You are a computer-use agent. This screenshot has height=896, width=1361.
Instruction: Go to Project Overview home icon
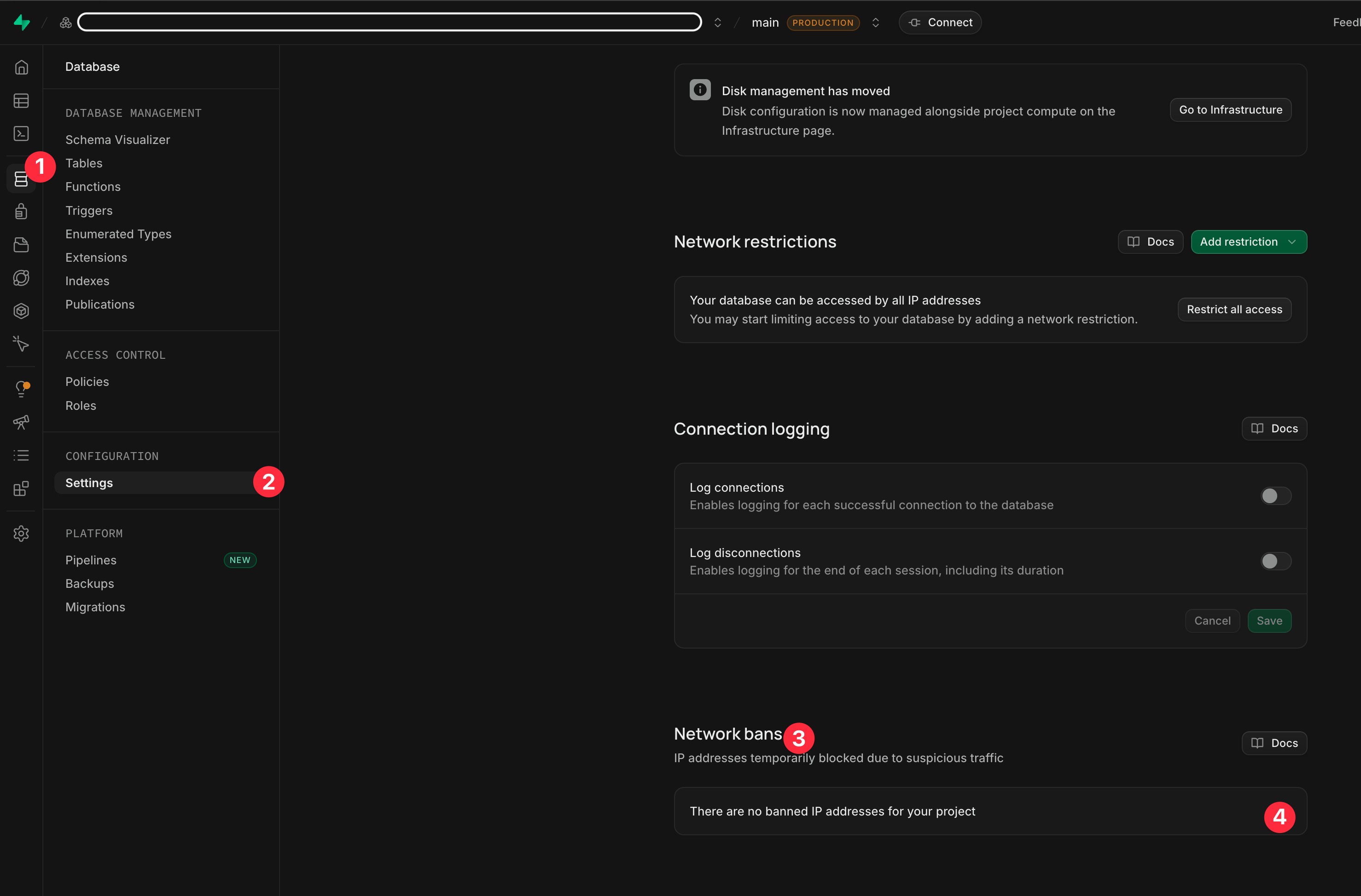(21, 68)
